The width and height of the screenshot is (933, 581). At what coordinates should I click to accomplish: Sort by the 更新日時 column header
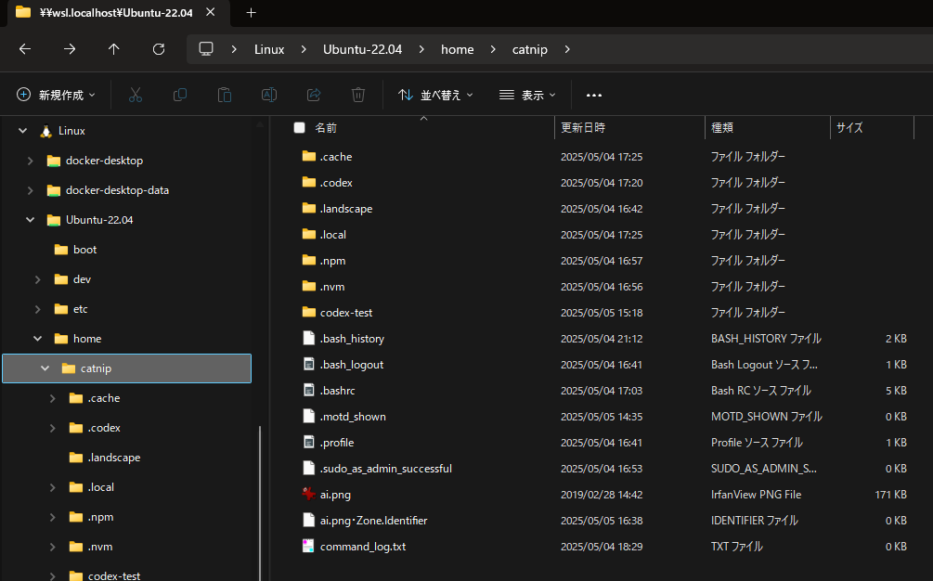coord(629,128)
